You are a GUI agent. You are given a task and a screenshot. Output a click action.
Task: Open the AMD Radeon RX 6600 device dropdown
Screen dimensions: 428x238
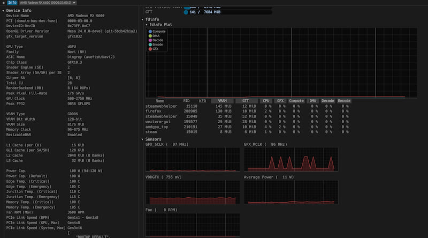coord(49,3)
